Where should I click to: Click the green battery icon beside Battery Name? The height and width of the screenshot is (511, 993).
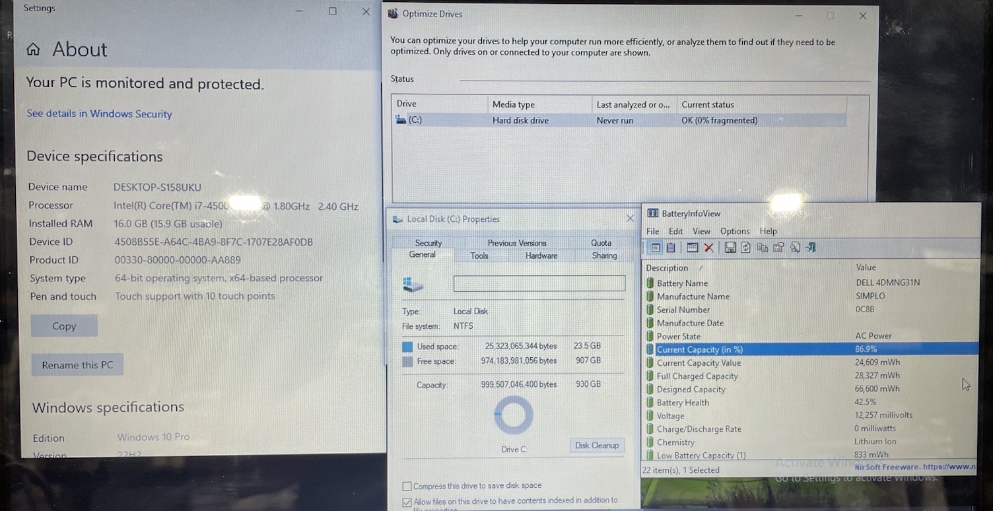coord(650,283)
